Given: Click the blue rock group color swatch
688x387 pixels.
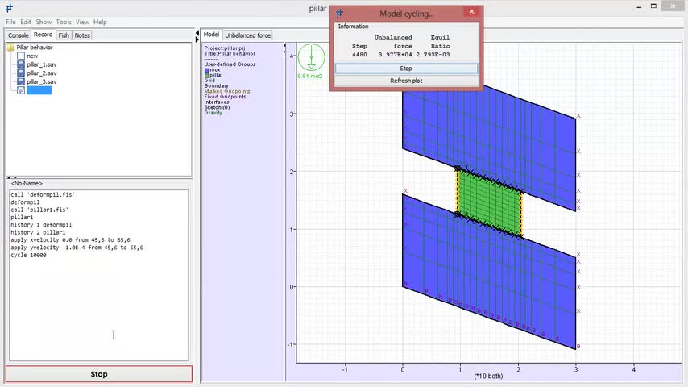Looking at the screenshot, I should [x=207, y=70].
